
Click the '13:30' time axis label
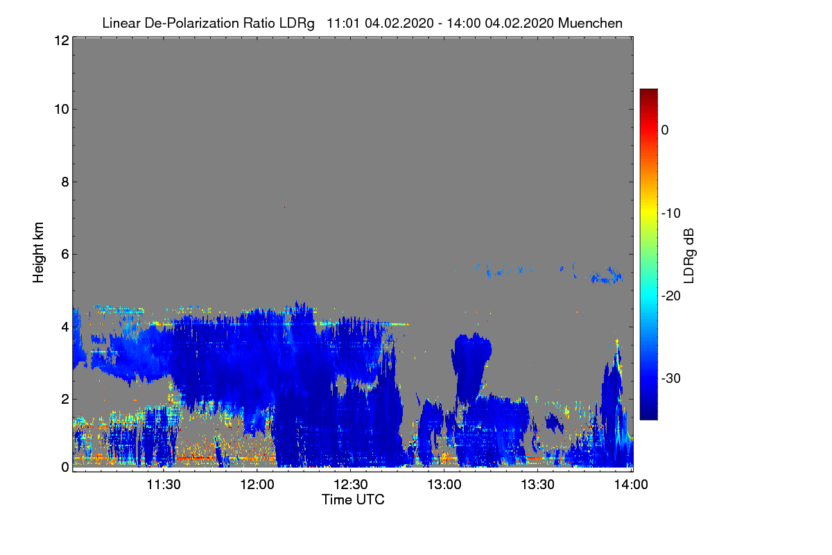point(538,485)
